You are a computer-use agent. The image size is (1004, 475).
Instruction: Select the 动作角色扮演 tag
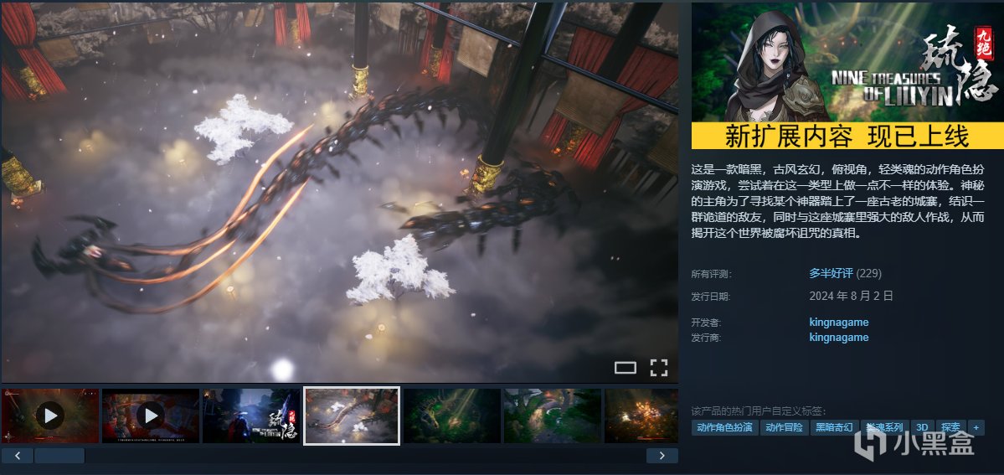tap(724, 427)
